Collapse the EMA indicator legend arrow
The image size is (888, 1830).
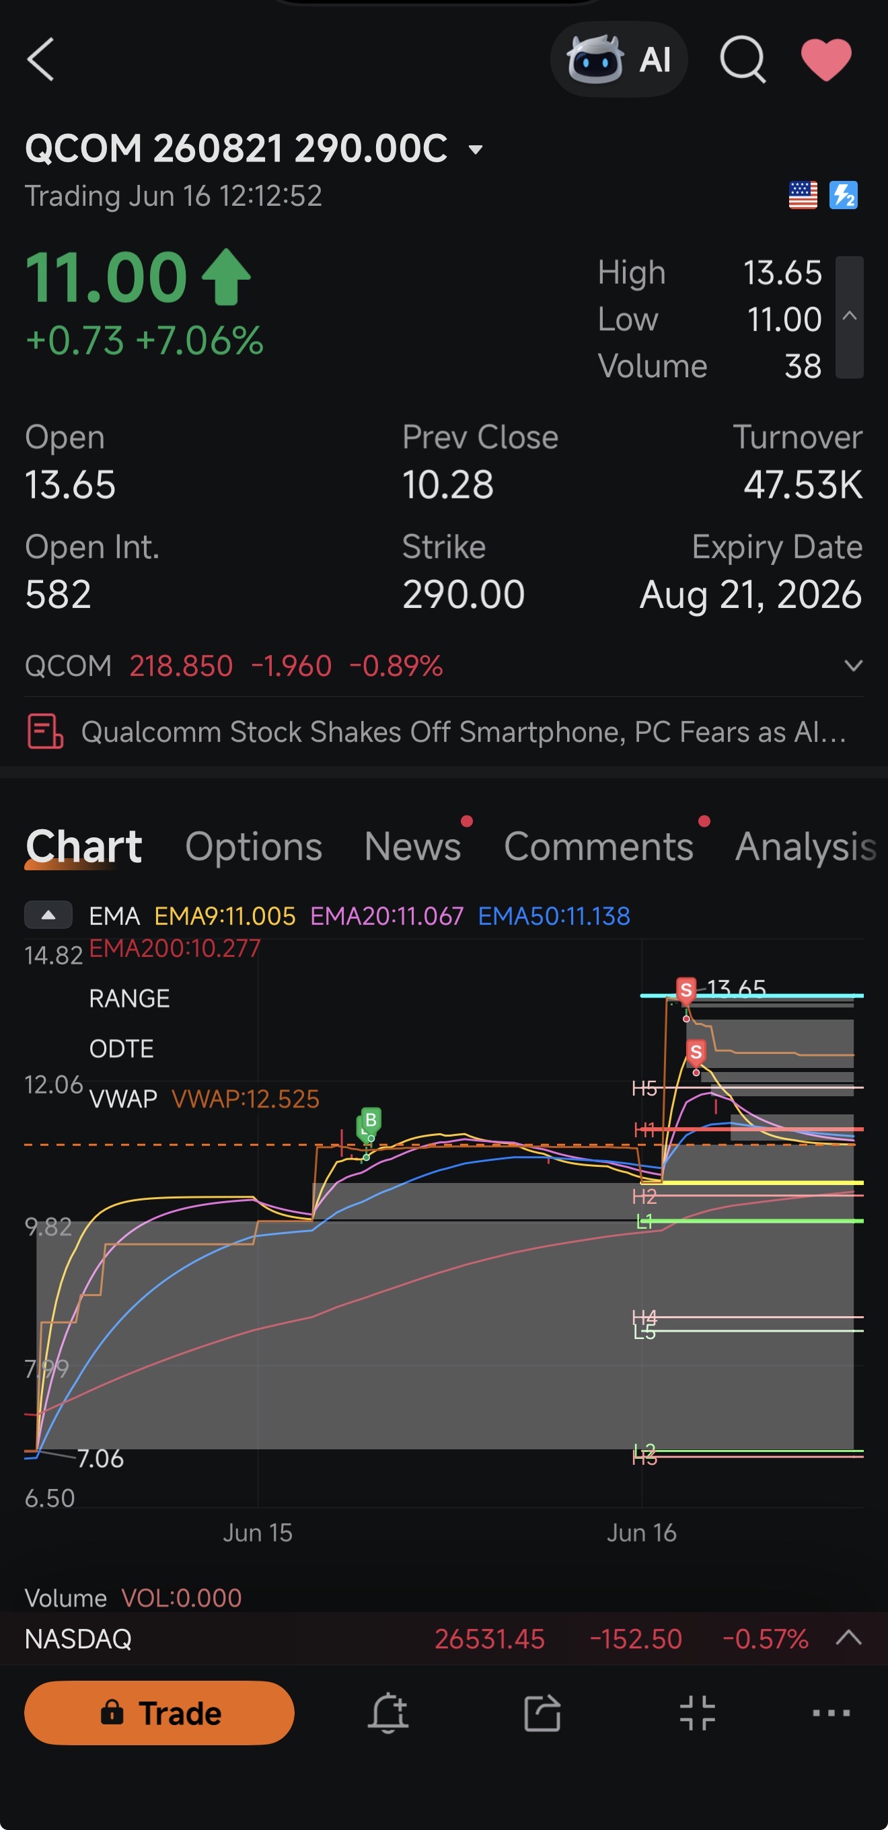point(48,914)
